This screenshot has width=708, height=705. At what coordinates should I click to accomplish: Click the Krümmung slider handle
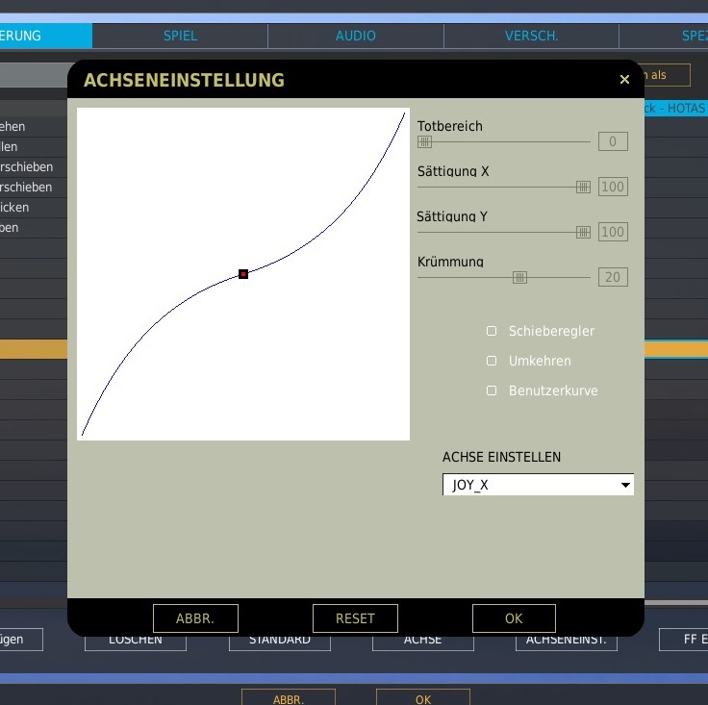click(x=519, y=277)
